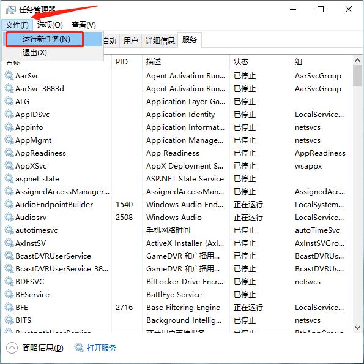Sort services by the 组 column
The width and height of the screenshot is (364, 364).
pyautogui.click(x=321, y=62)
